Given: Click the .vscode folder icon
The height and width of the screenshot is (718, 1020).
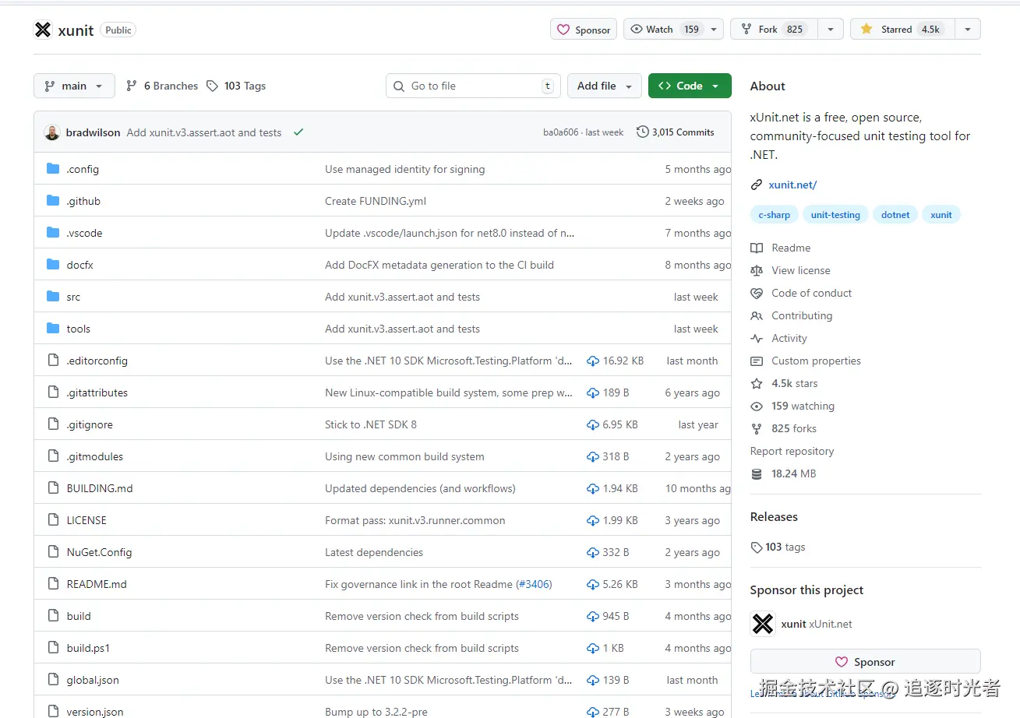Looking at the screenshot, I should (53, 233).
